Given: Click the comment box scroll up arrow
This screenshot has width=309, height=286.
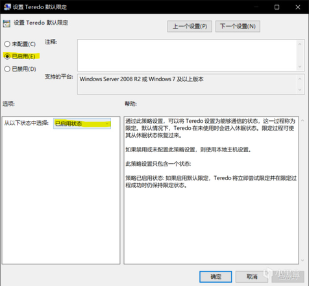Looking at the screenshot, I should click(x=300, y=44).
